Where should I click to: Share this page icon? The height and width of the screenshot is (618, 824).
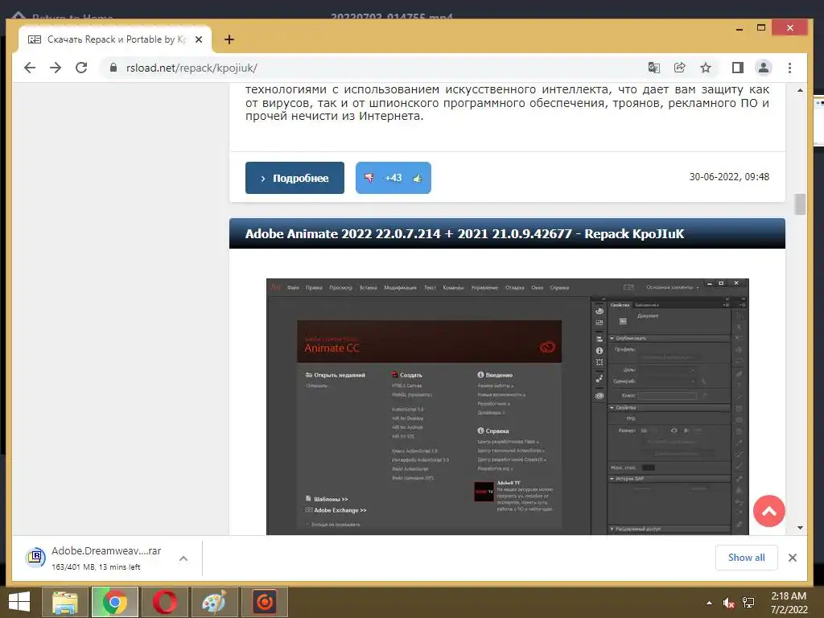(x=679, y=68)
